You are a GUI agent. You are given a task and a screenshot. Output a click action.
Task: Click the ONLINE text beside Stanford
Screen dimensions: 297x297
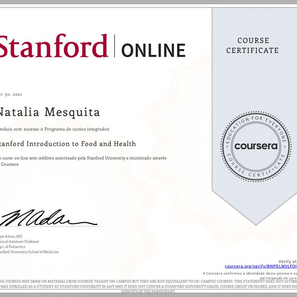[x=153, y=50]
